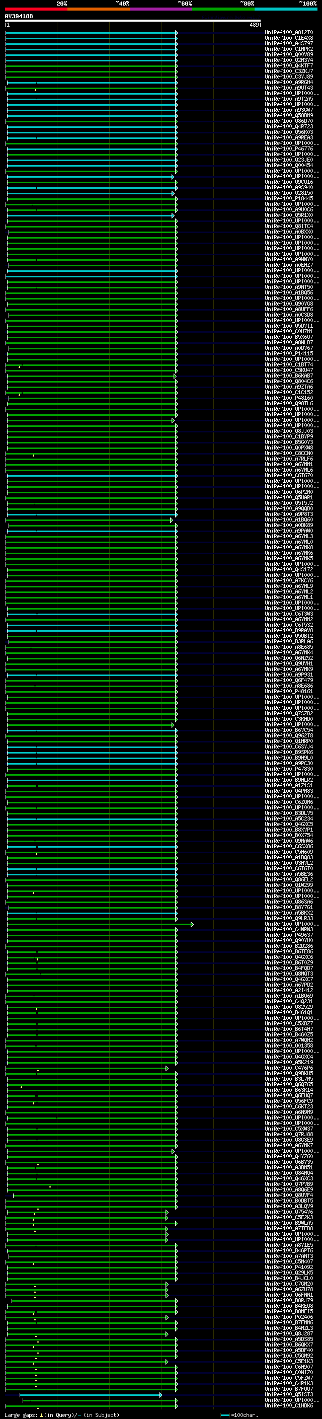Select the UniRef100_C6T670 label

click(289, 475)
